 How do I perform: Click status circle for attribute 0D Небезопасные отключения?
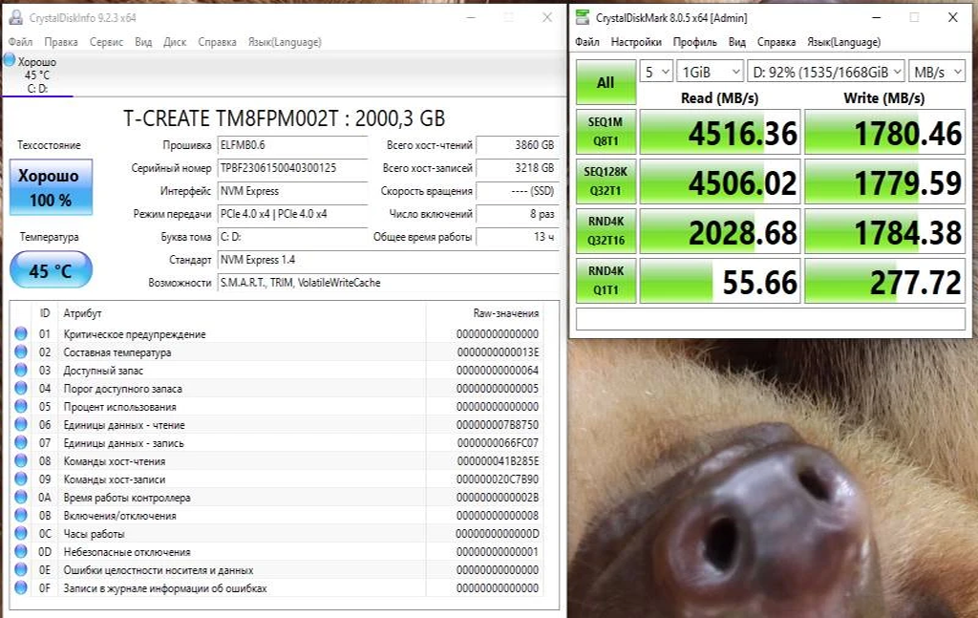(21, 551)
